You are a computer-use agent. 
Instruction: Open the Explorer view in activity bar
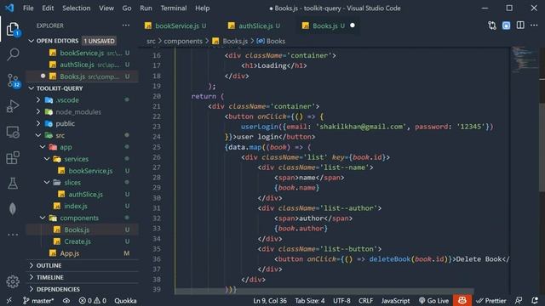tap(13, 29)
